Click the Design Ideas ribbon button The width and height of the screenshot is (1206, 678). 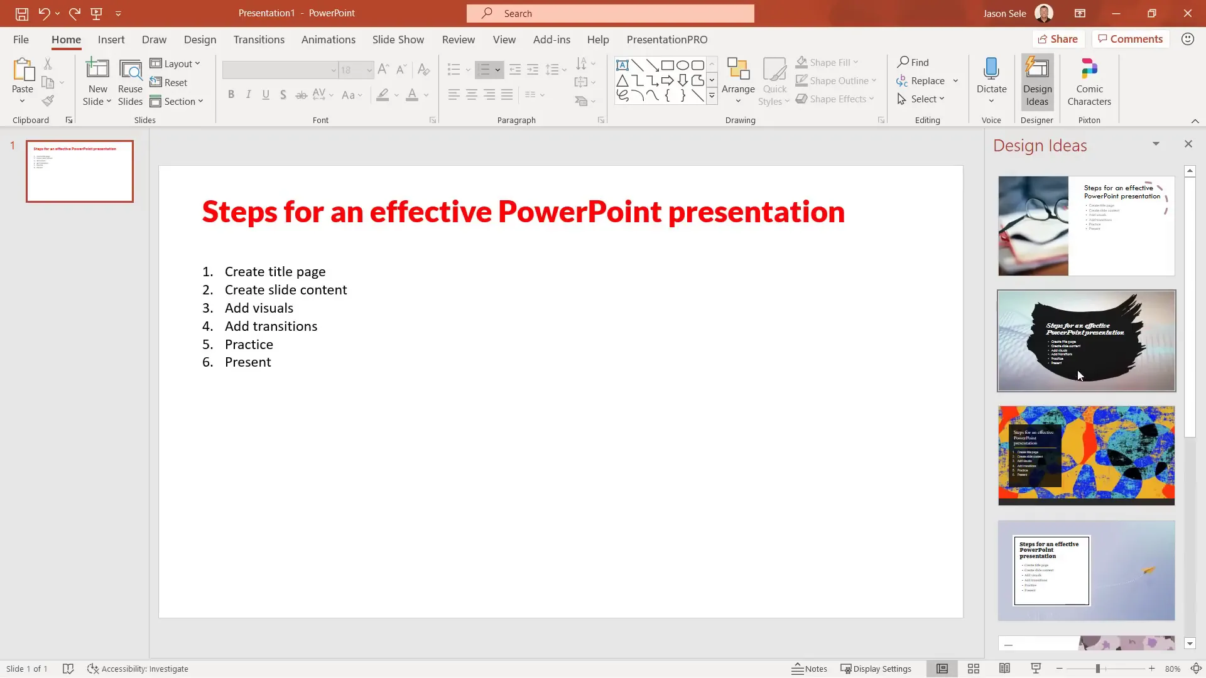click(x=1037, y=82)
